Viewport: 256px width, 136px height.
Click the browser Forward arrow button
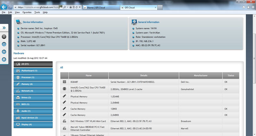click(x=10, y=7)
